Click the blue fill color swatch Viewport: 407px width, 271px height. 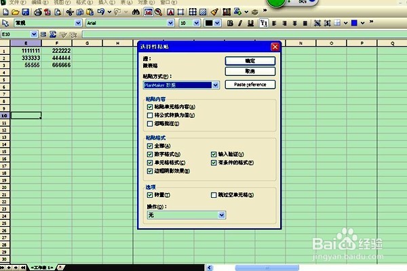[354, 23]
